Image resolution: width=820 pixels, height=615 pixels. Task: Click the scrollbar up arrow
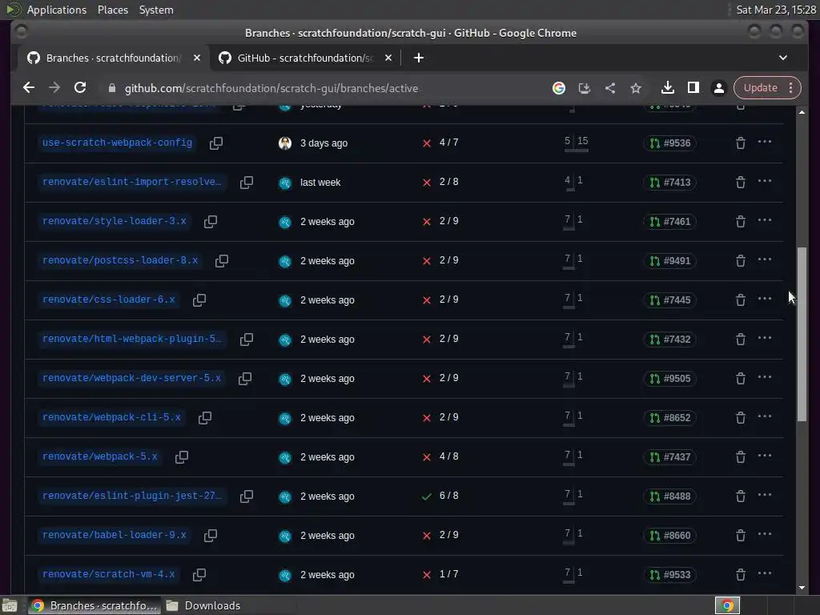tap(802, 112)
